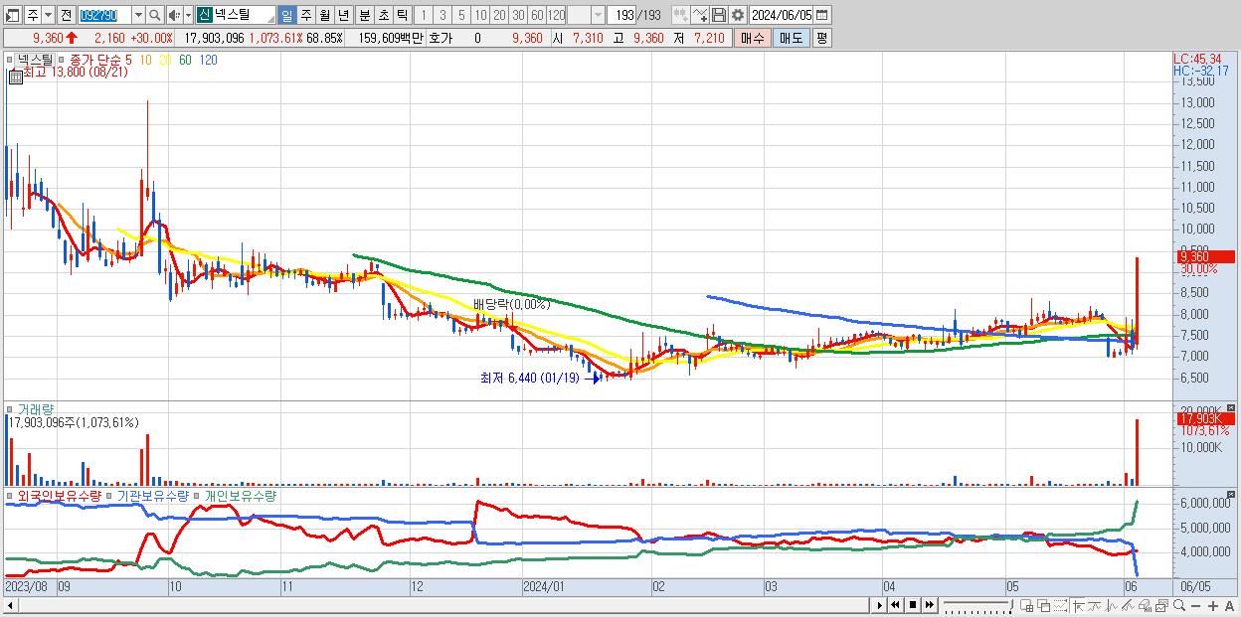Viewport: 1241px width, 617px height.
Task: Click the 개인보유수량 legend label
Action: [x=241, y=495]
